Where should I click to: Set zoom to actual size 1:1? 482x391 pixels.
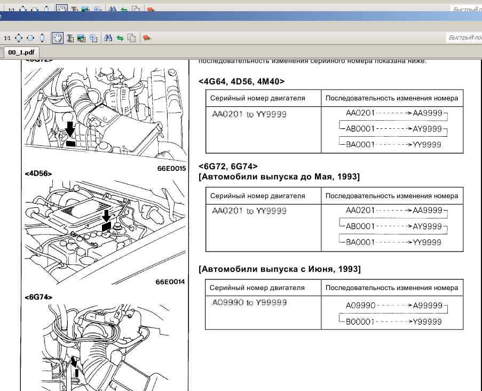(x=7, y=38)
